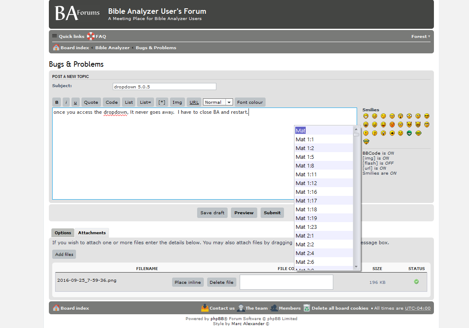The width and height of the screenshot is (469, 328).
Task: Insert the lightbulb idea smiley
Action: (x=383, y=133)
